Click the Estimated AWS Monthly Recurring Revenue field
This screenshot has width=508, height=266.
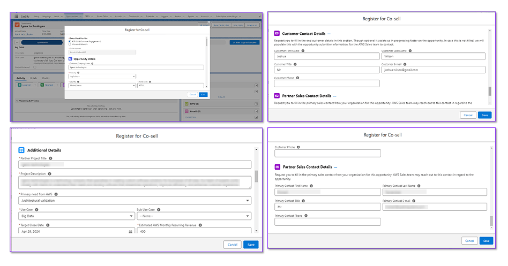(194, 231)
